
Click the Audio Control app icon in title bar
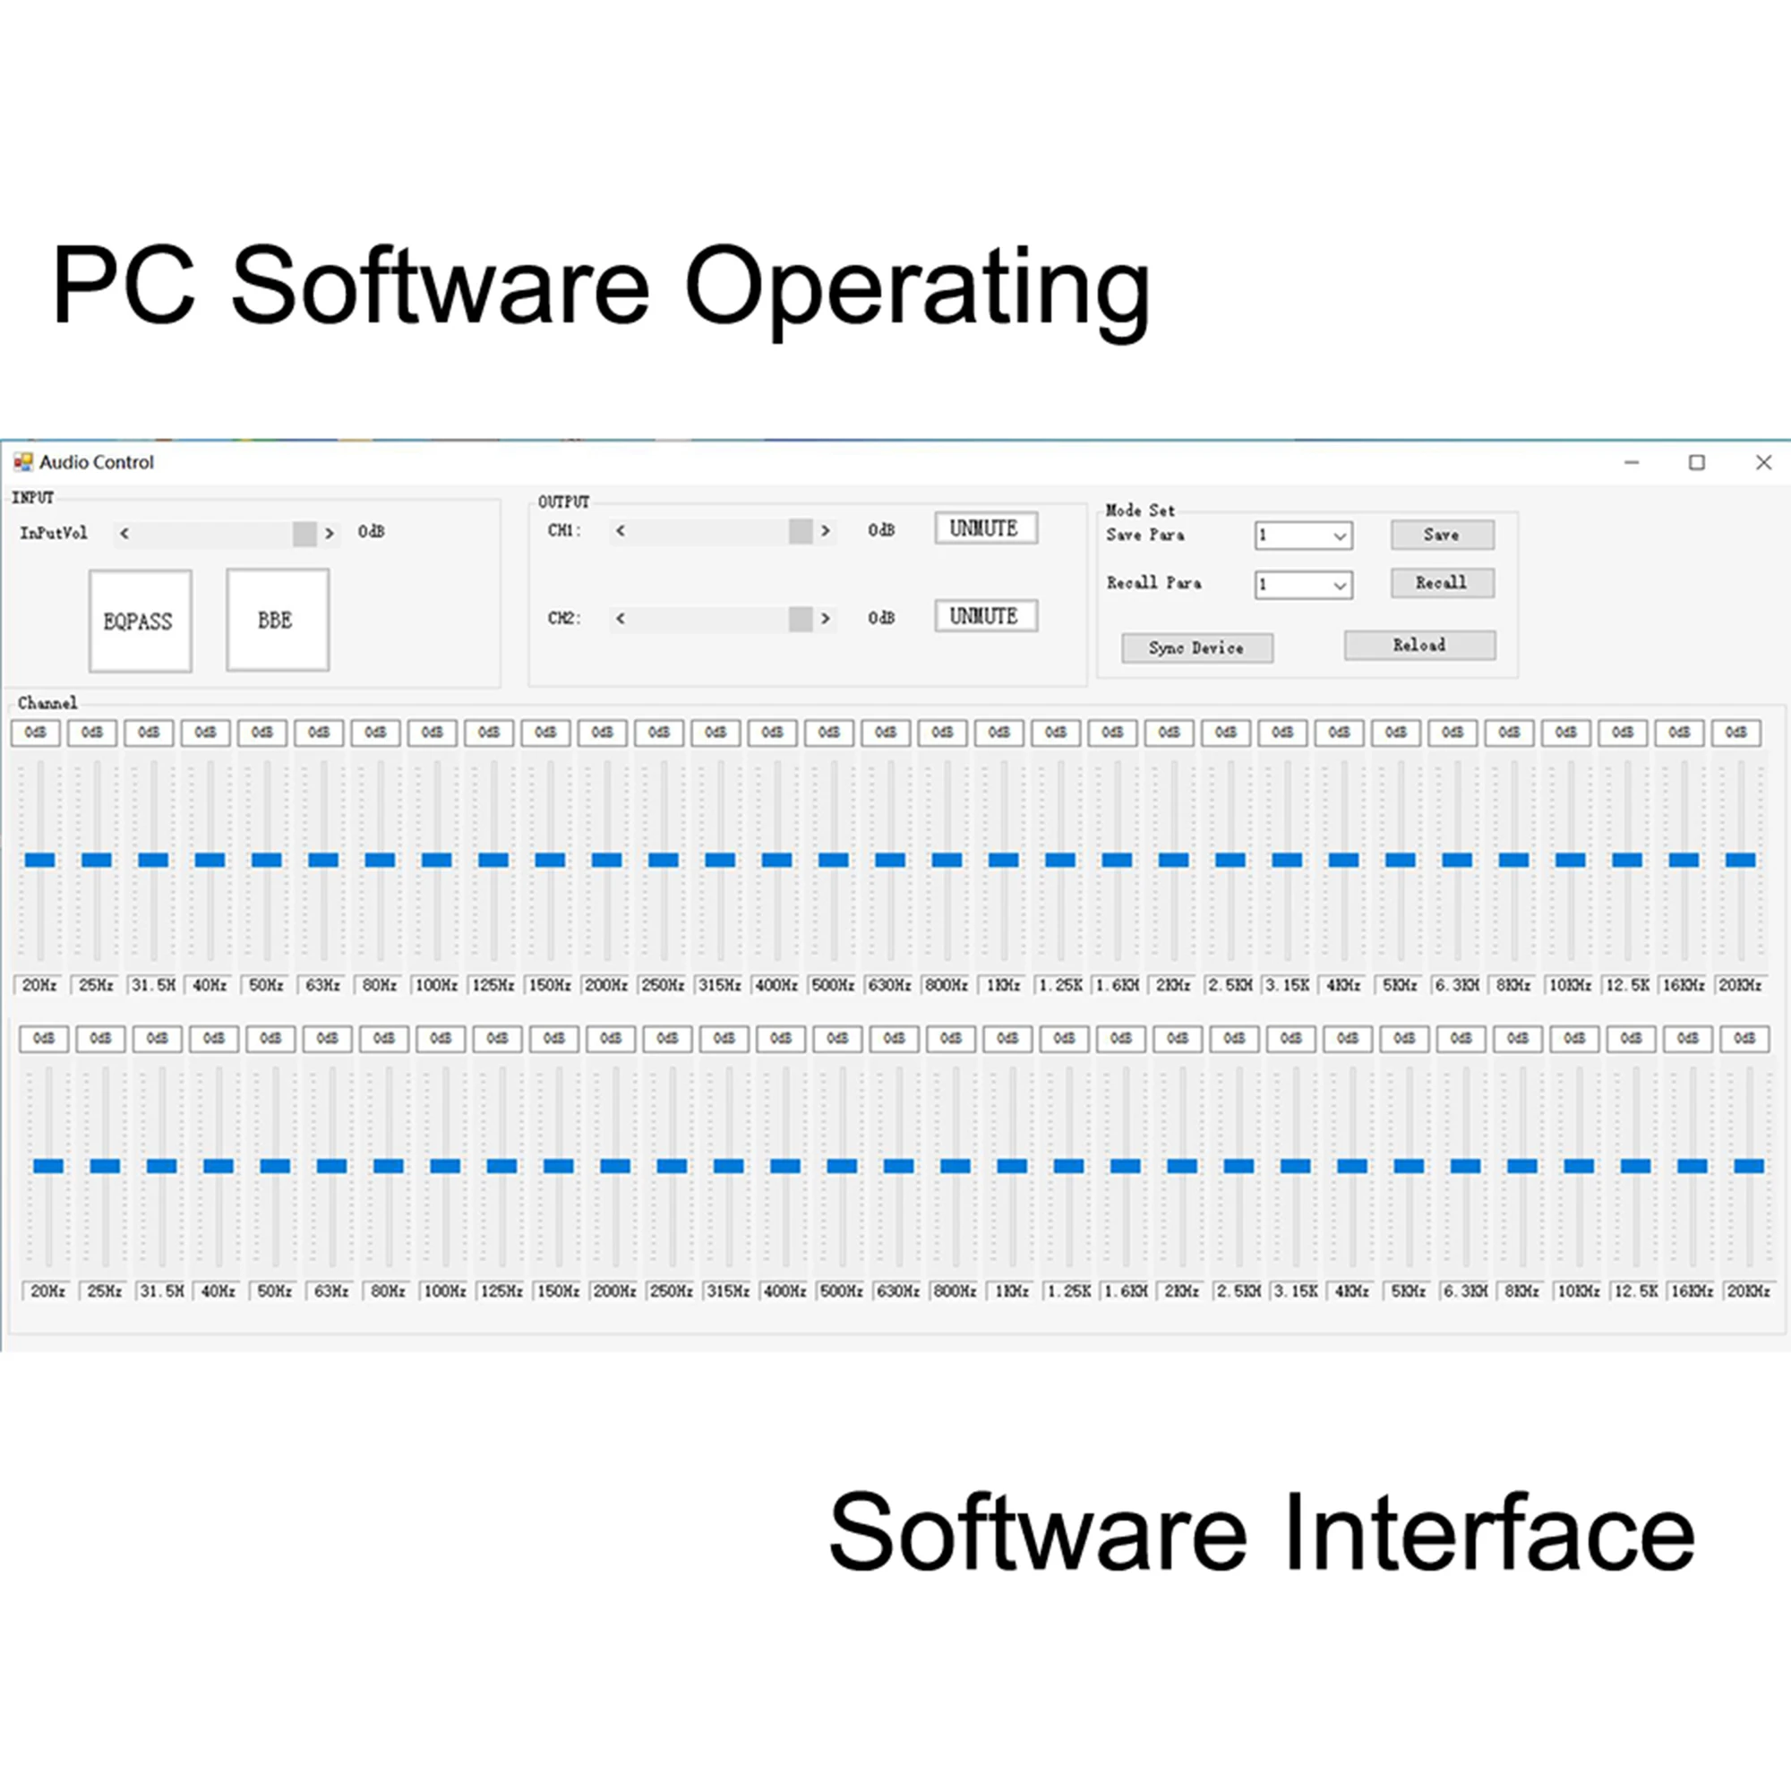tap(22, 462)
